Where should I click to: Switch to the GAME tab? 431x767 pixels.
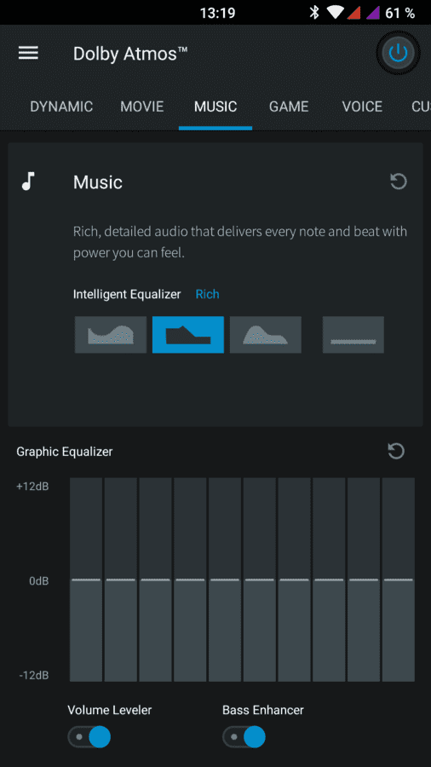(289, 107)
